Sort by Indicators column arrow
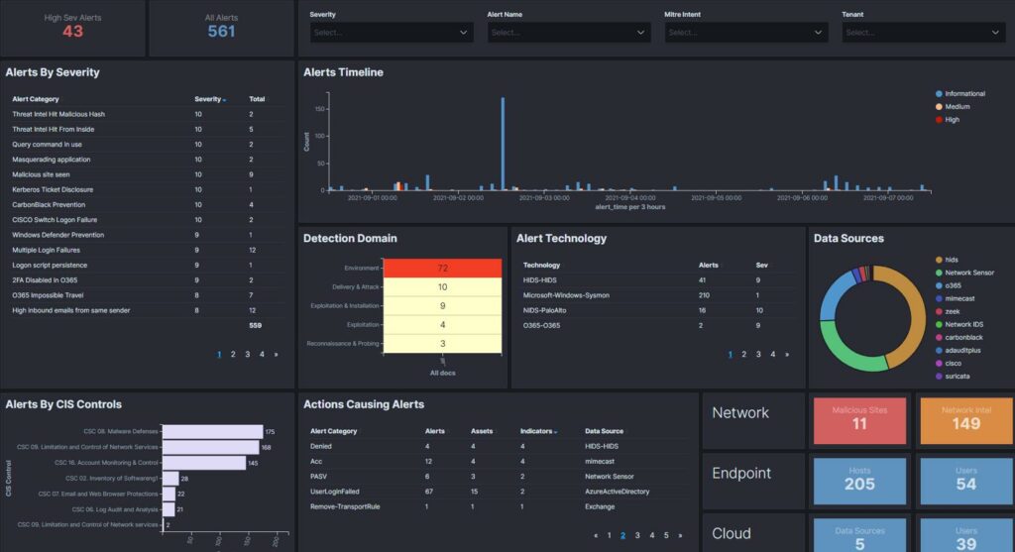The width and height of the screenshot is (1015, 552). pos(556,432)
